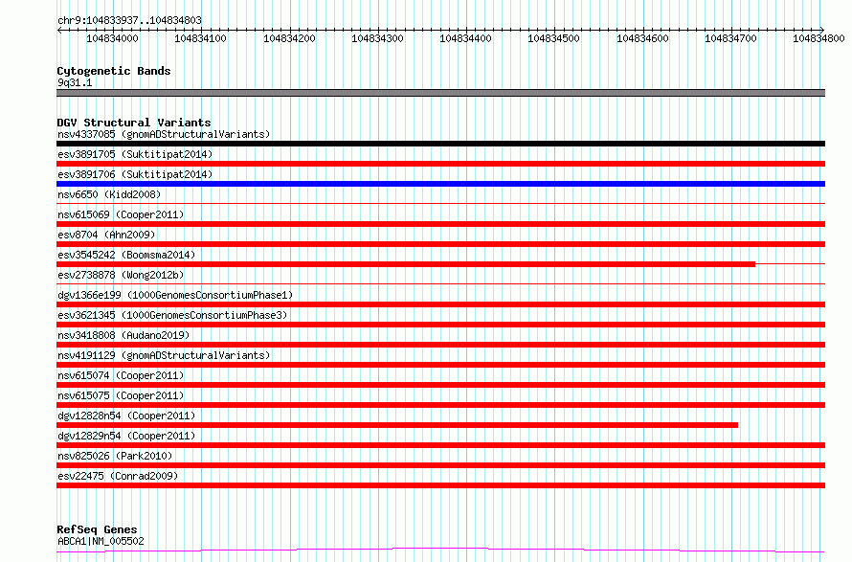Open esv3621345 (1000GenomesConsortiumPhase3) label

(x=172, y=315)
